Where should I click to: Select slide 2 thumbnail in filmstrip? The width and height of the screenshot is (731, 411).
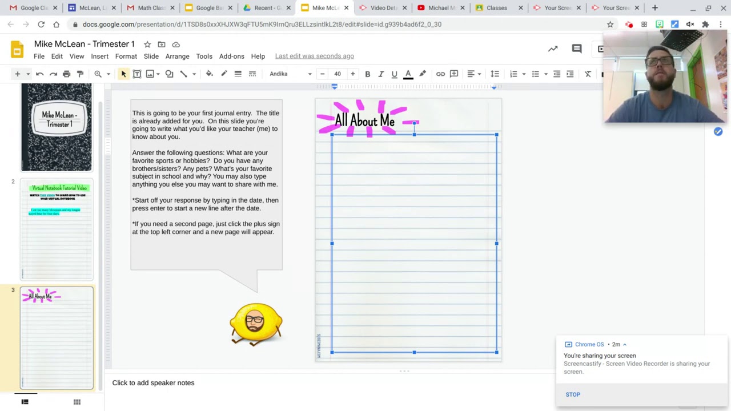click(x=57, y=230)
